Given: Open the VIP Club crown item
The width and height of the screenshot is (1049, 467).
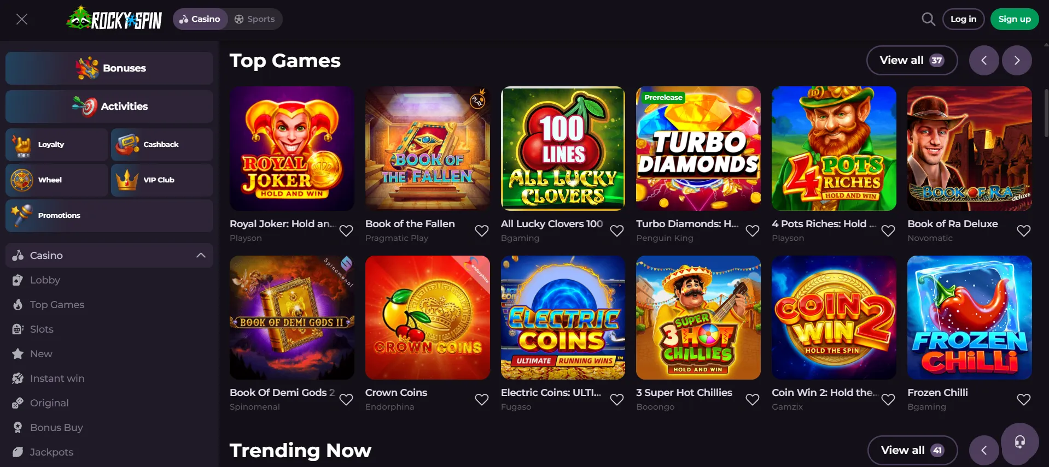Looking at the screenshot, I should [x=162, y=180].
